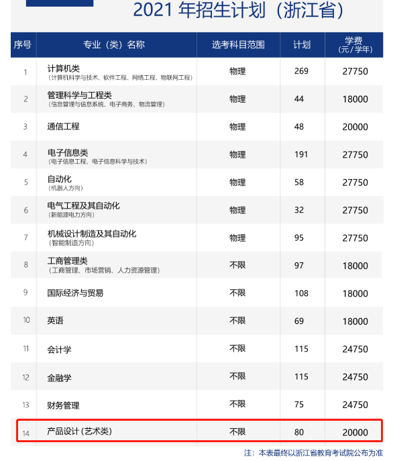Screen dimensions: 393x461
Task: Click the 专业（类）名称 column header
Action: (x=114, y=45)
